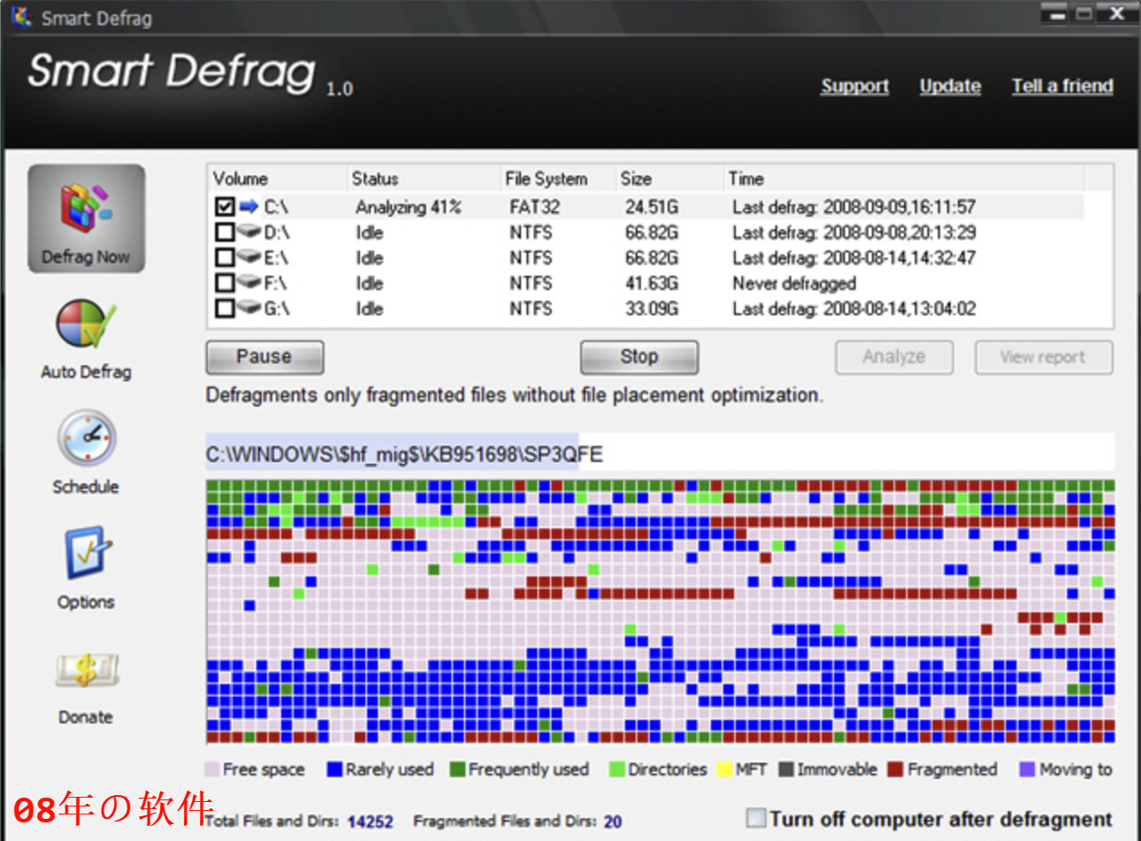Click the G:\ drive icon
This screenshot has width=1141, height=841.
pyautogui.click(x=249, y=309)
